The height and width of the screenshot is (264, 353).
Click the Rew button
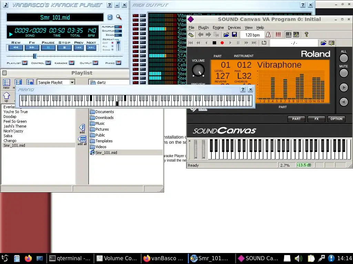tap(16, 47)
